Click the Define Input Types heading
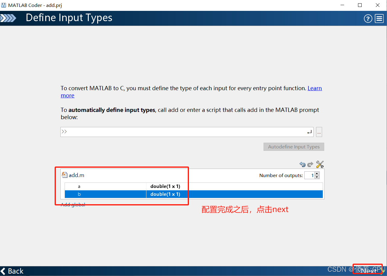 coord(69,18)
